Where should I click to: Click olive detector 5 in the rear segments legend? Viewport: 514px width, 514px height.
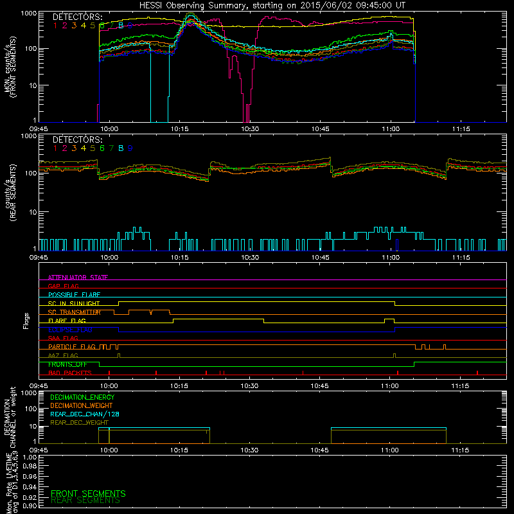click(93, 148)
